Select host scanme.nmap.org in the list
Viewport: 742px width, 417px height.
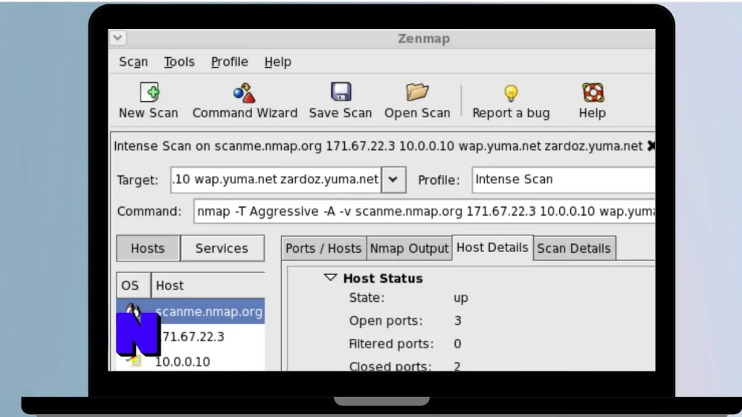point(191,311)
